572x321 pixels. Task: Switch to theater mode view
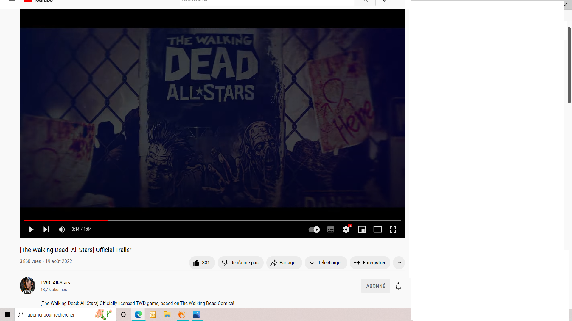[x=377, y=229]
